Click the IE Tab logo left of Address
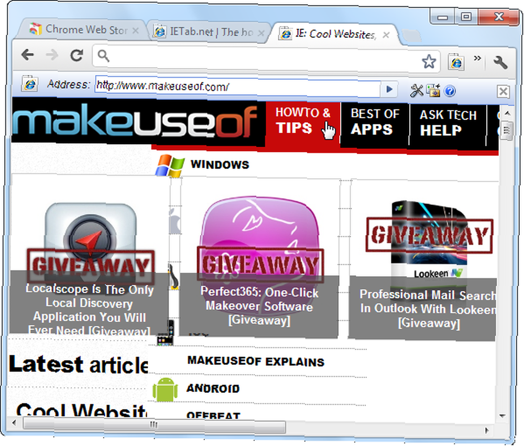Viewport: 524px width, 446px height. 29,83
